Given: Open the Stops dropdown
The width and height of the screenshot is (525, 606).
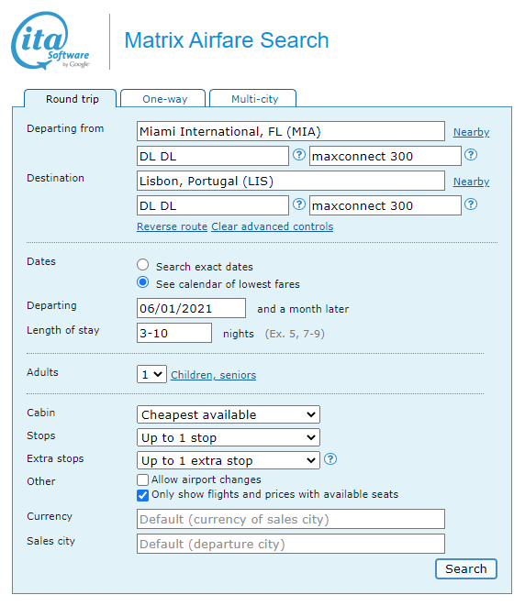Looking at the screenshot, I should [229, 437].
